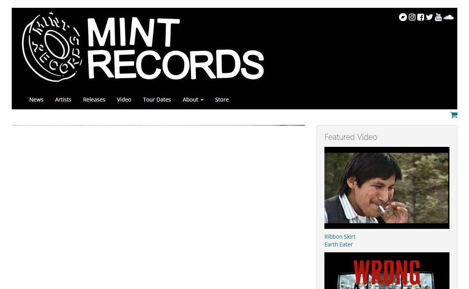Image resolution: width=469 pixels, height=289 pixels.
Task: Open the Bandcamp social icon
Action: [x=403, y=17]
